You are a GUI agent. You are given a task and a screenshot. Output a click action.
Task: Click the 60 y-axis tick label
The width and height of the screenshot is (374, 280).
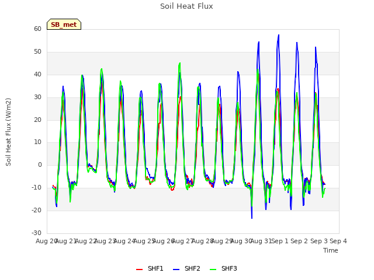point(37,29)
